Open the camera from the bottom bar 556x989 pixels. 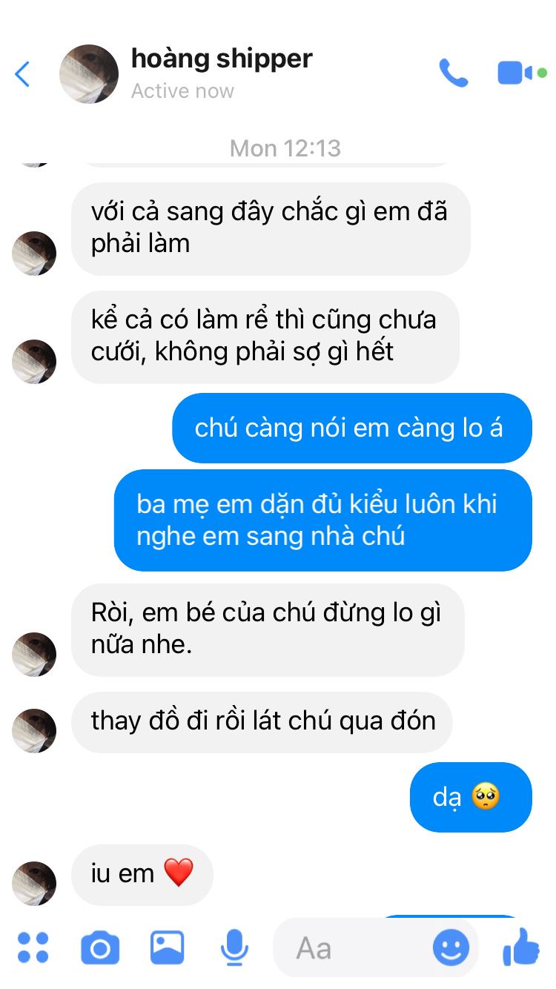(100, 947)
